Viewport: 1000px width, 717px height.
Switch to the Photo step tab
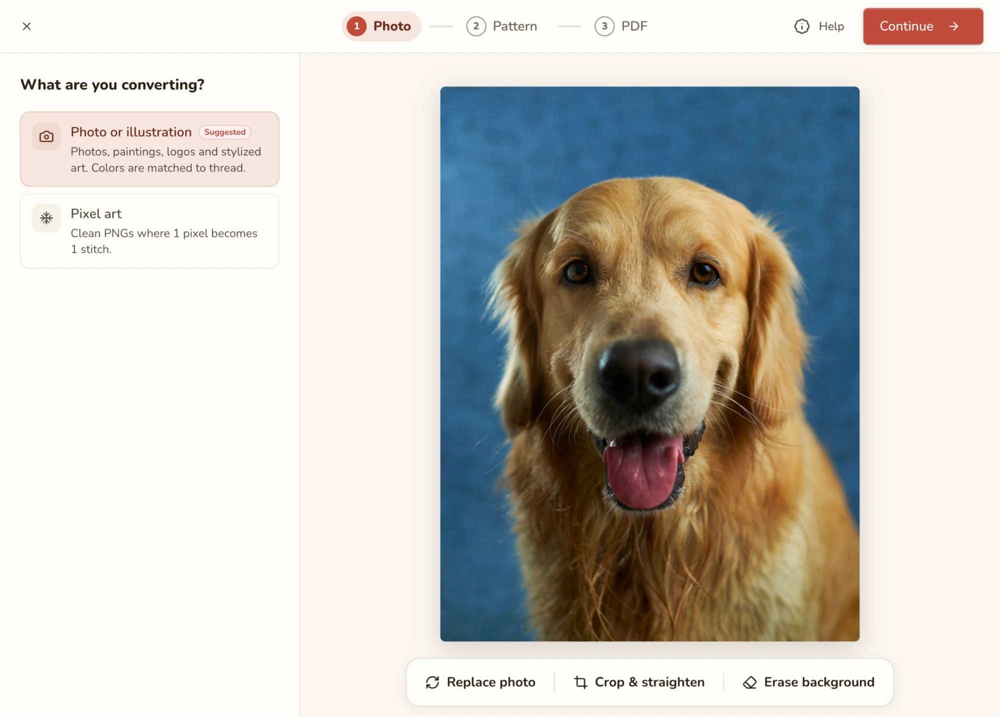pos(381,26)
